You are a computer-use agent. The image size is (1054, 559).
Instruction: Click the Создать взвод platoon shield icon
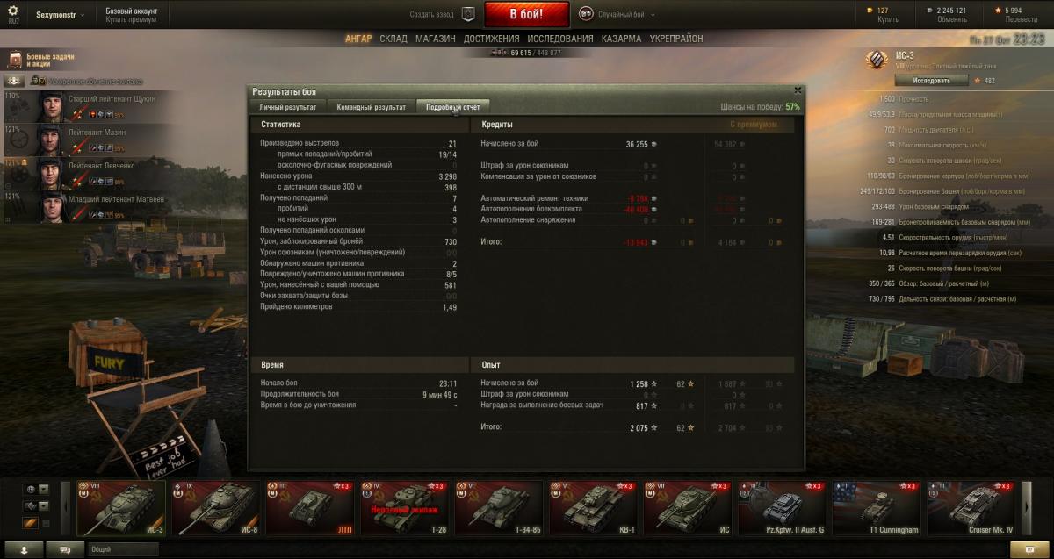pyautogui.click(x=468, y=14)
